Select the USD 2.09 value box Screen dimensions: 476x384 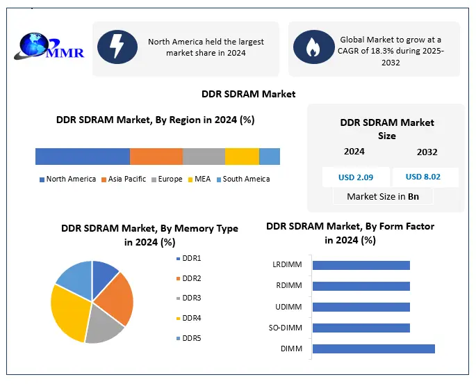pos(354,177)
